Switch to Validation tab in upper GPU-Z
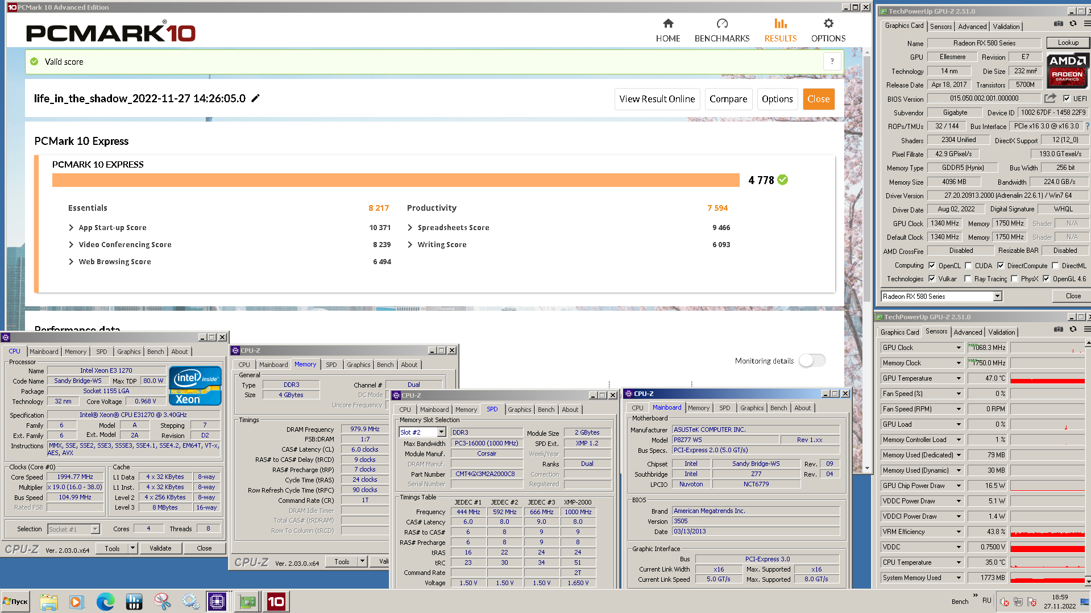 click(x=1006, y=27)
